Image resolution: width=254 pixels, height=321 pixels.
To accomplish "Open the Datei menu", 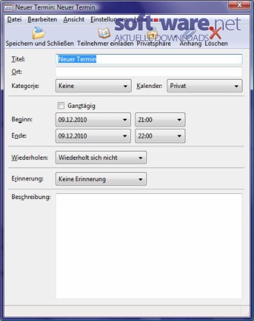I will pyautogui.click(x=14, y=19).
